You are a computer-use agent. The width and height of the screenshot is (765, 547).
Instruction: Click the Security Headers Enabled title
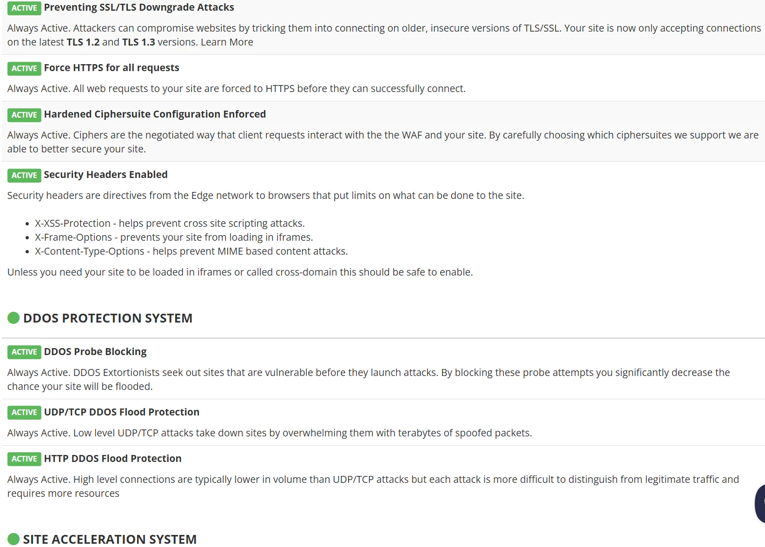click(x=106, y=175)
